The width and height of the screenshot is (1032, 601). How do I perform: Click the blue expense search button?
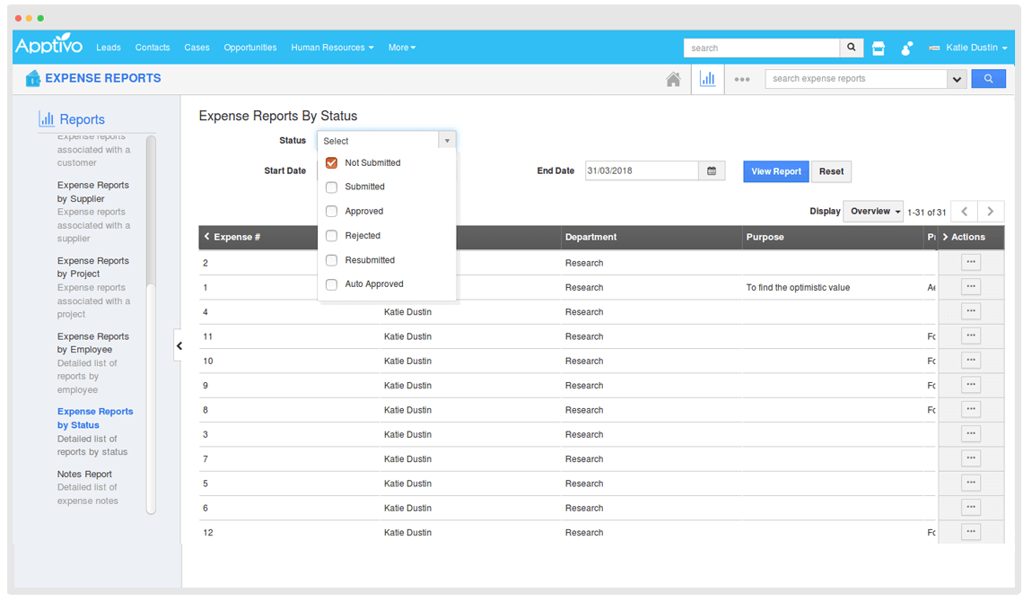[x=988, y=79]
